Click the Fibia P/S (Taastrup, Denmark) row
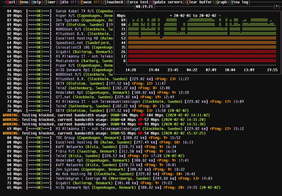This screenshot has width=282, height=196. tap(91, 151)
